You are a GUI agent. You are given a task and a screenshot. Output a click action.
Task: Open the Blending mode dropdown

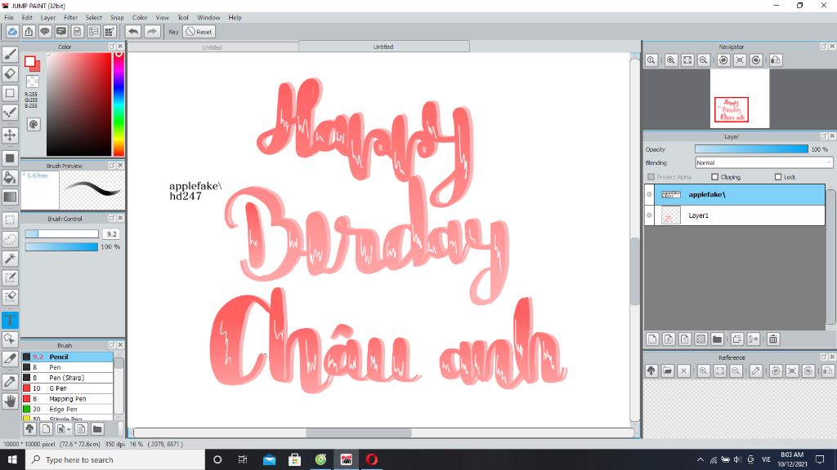[763, 162]
